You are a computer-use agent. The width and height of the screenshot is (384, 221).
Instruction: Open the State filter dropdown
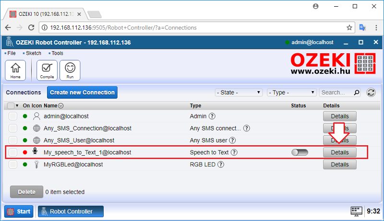(x=239, y=93)
